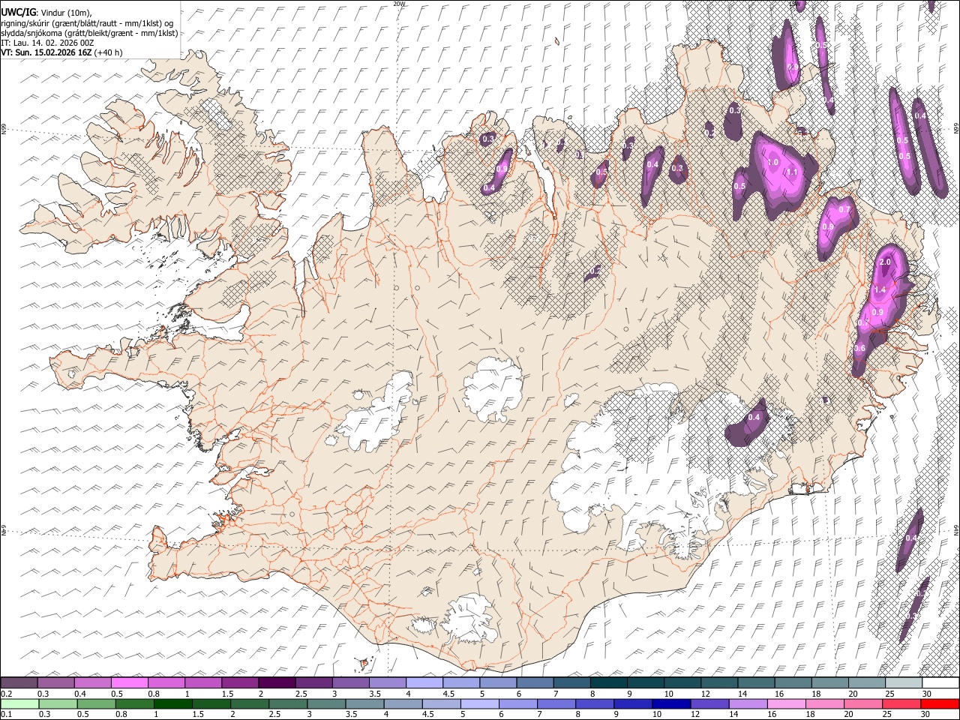The height and width of the screenshot is (720, 960).
Task: Click the bold "VT: Sun. 15.02.2026 16Z" text
Action: point(46,52)
